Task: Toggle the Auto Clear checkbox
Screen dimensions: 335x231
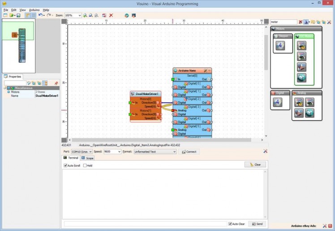Action: coord(230,224)
